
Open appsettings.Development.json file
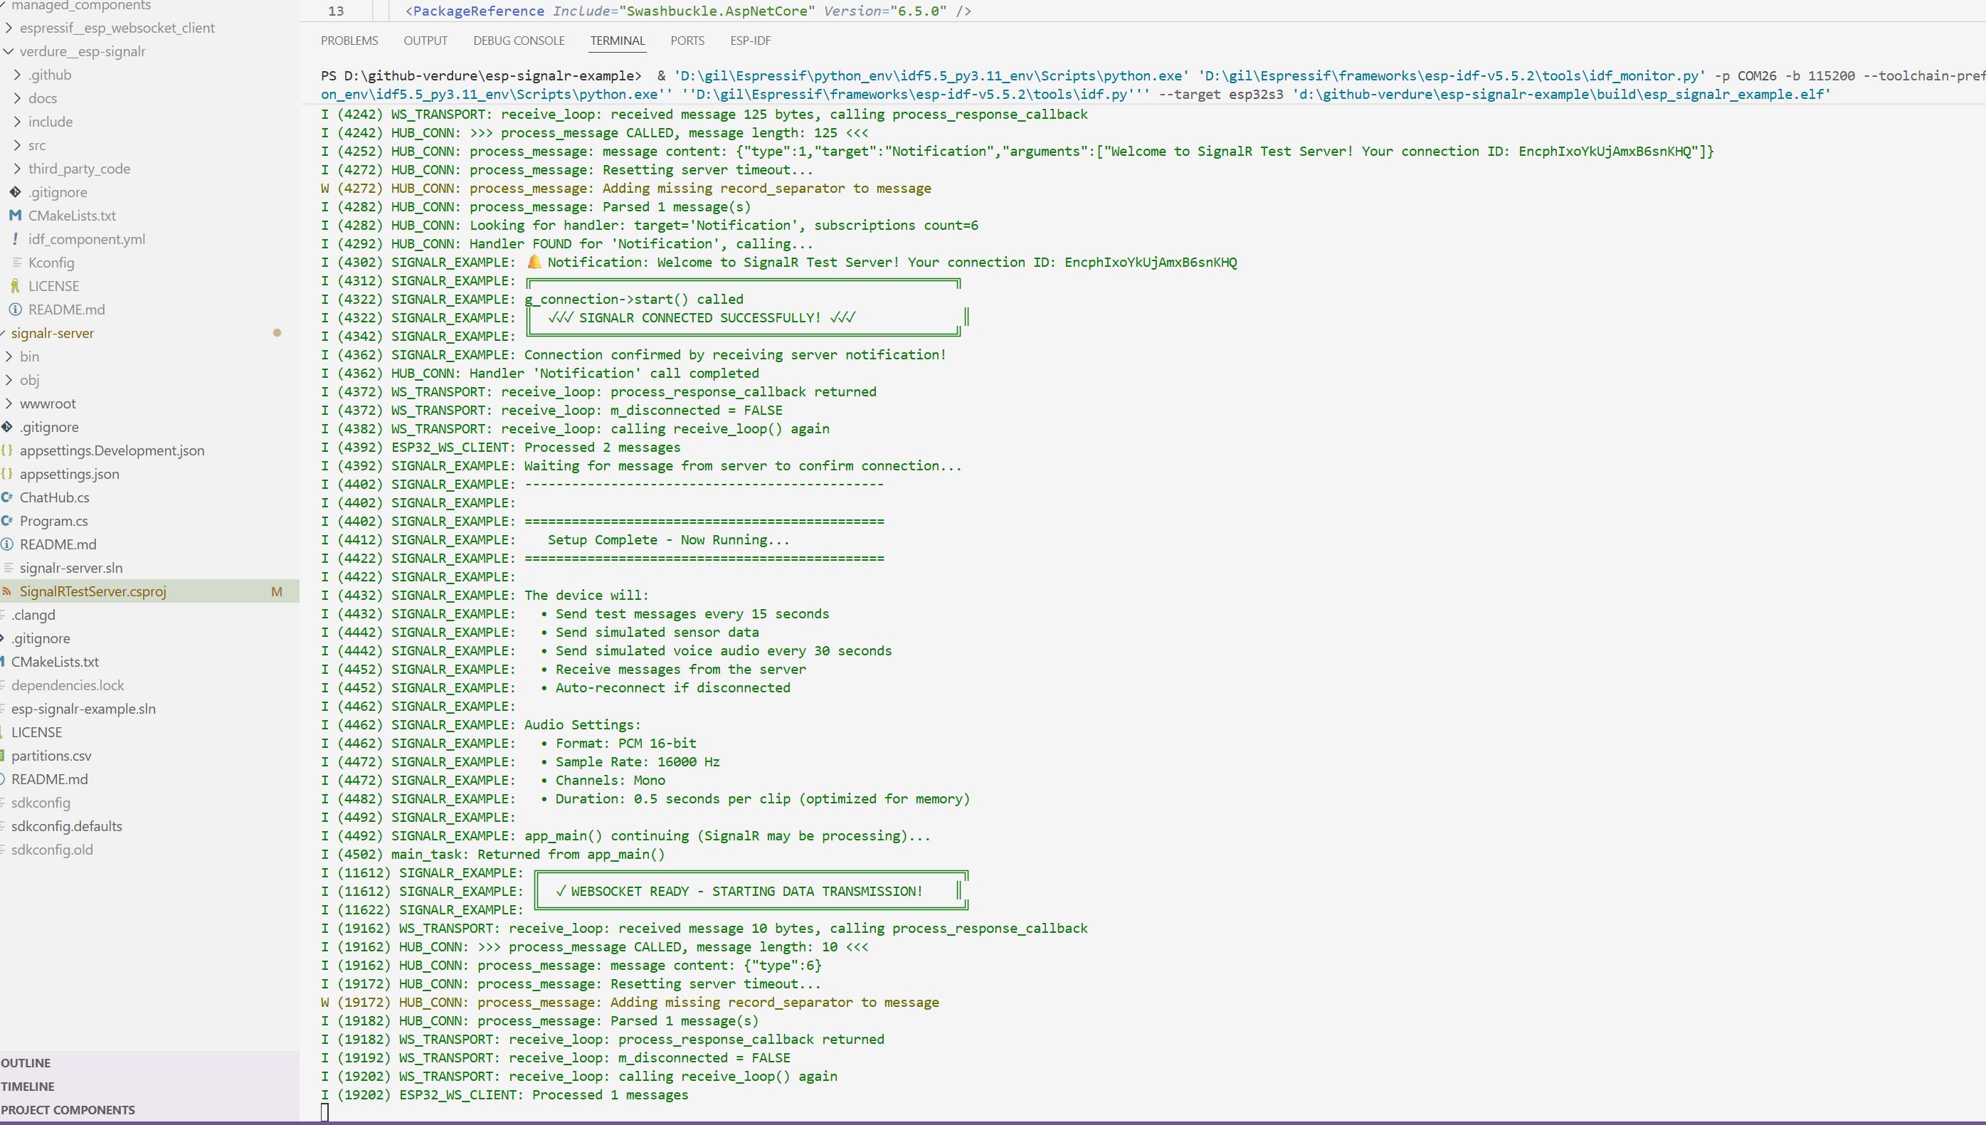pos(112,450)
